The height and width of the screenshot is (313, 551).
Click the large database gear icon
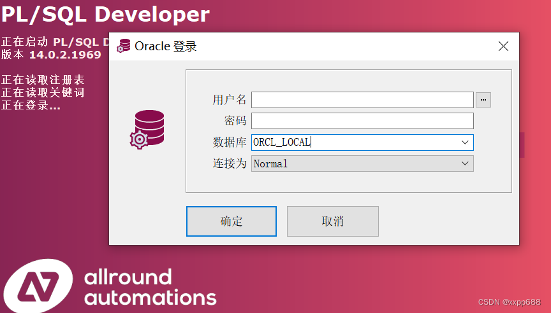click(147, 129)
